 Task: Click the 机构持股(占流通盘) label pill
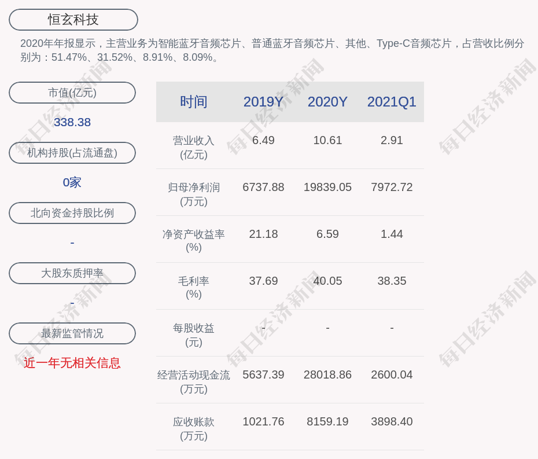click(72, 153)
